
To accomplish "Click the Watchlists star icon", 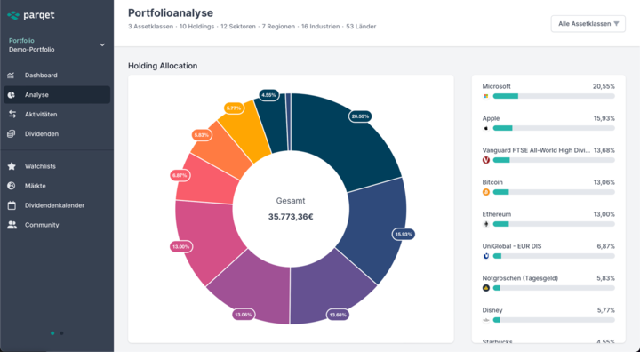I will [12, 166].
